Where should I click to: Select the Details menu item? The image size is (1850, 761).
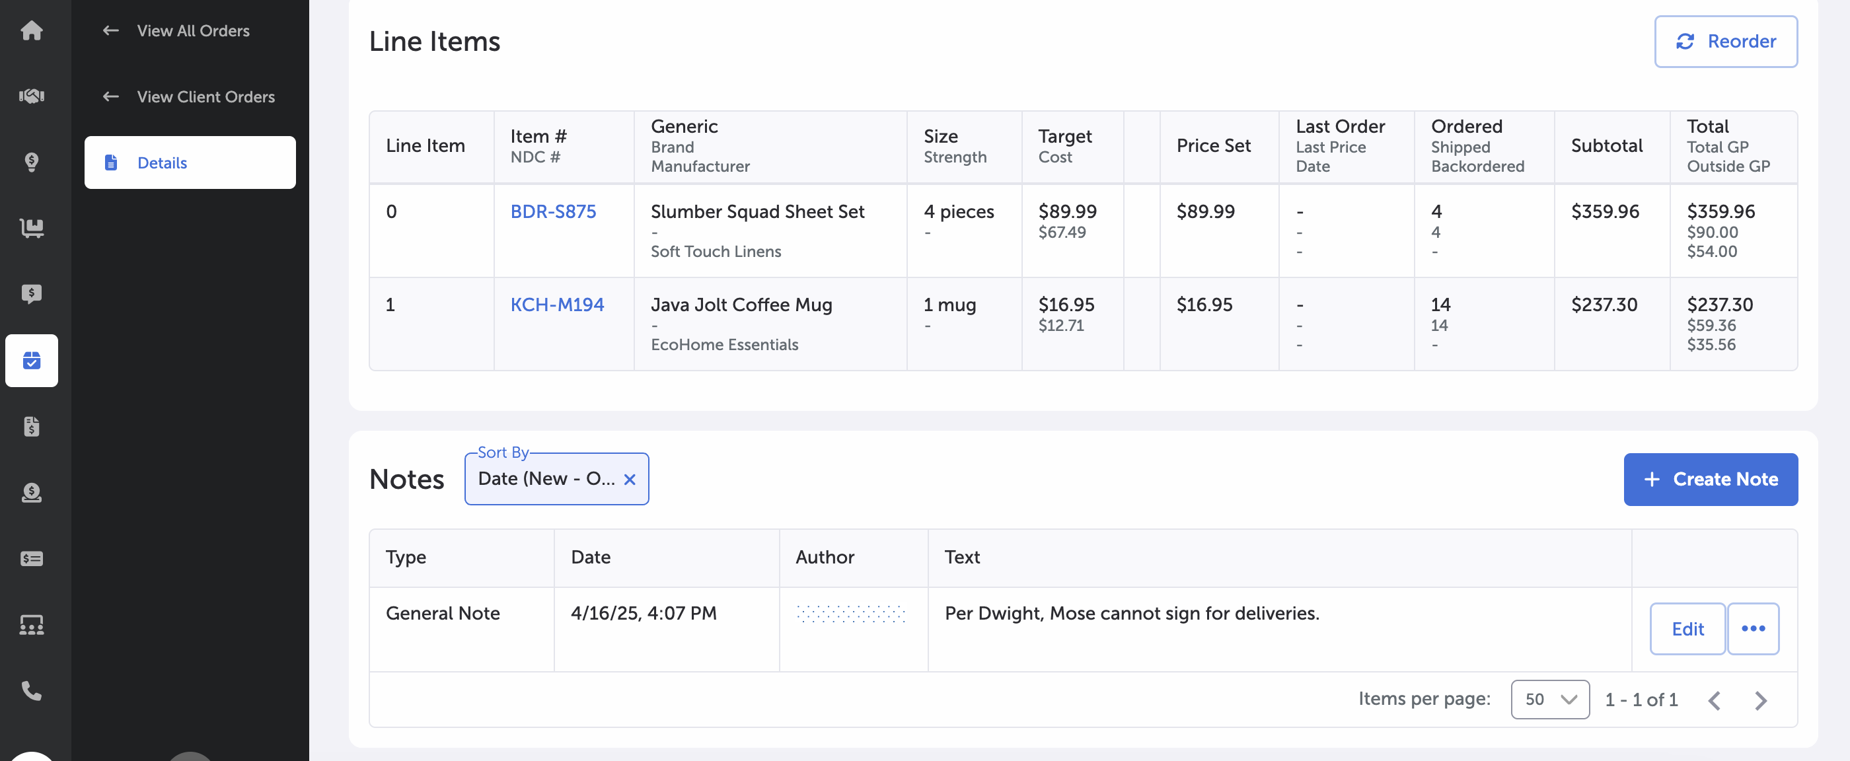190,163
